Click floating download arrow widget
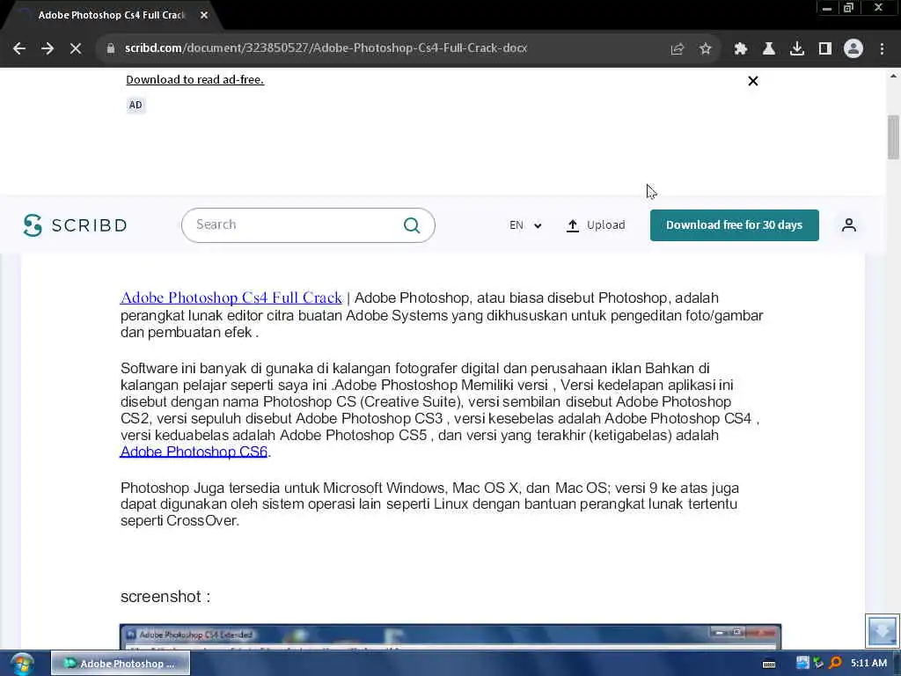Image resolution: width=901 pixels, height=676 pixels. [x=882, y=630]
